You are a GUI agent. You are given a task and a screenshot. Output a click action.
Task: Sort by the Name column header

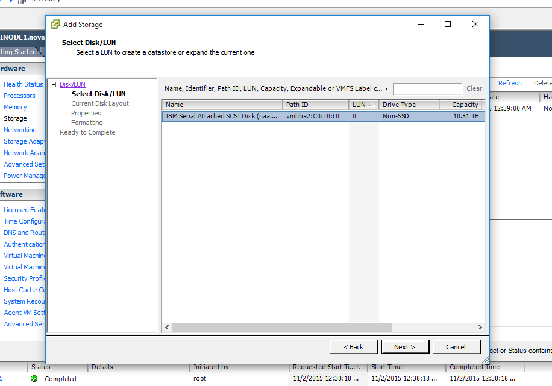[222, 105]
